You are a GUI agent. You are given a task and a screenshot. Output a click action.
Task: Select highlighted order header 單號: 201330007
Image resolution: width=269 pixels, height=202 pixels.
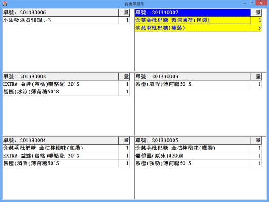tap(193, 13)
